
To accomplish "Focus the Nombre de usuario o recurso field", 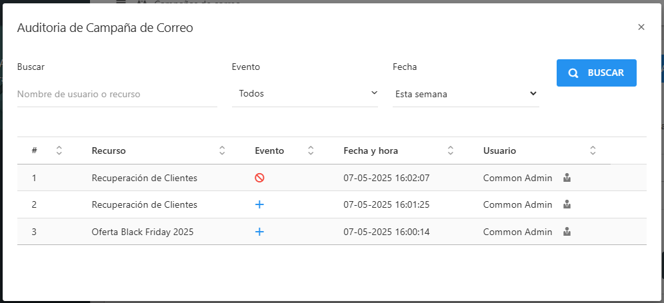I will point(117,94).
